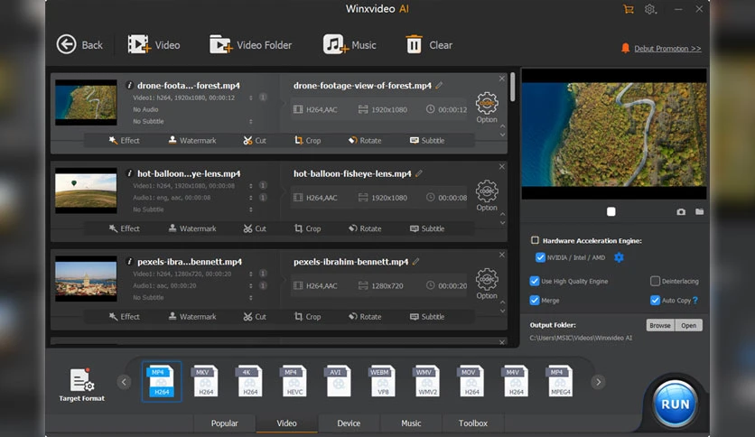755x437 pixels.
Task: Open hardware acceleration gear settings
Action: (x=619, y=257)
